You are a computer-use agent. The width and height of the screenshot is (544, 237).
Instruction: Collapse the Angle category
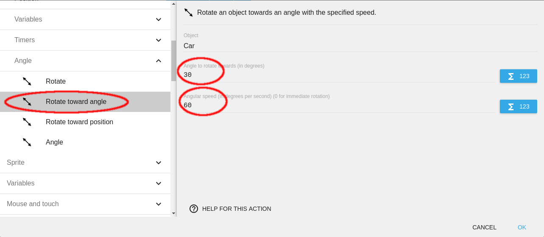click(x=158, y=61)
